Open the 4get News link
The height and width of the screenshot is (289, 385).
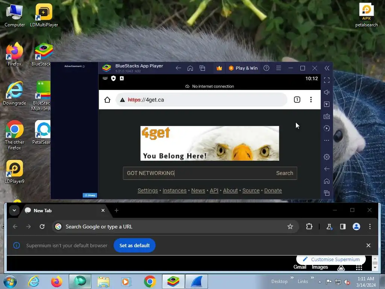coord(198,190)
